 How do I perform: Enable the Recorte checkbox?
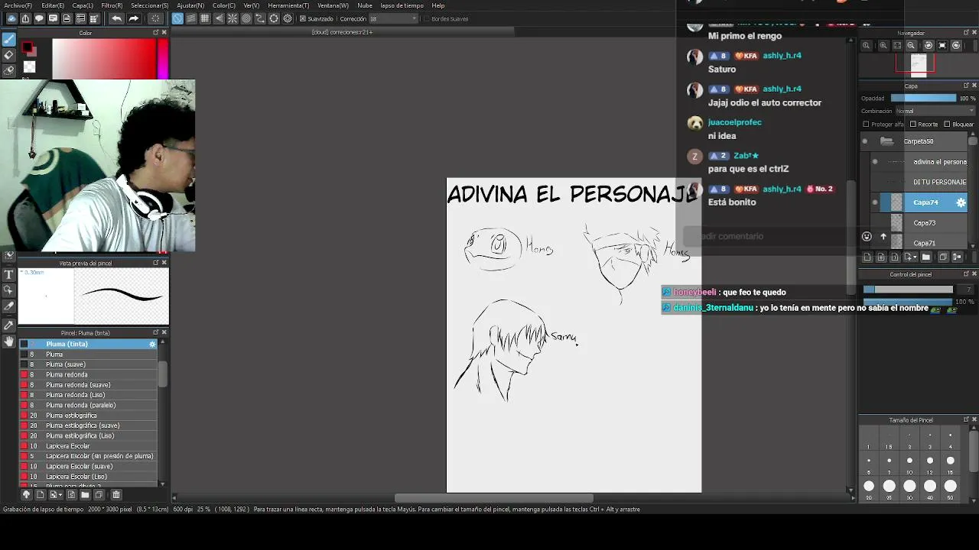click(913, 125)
